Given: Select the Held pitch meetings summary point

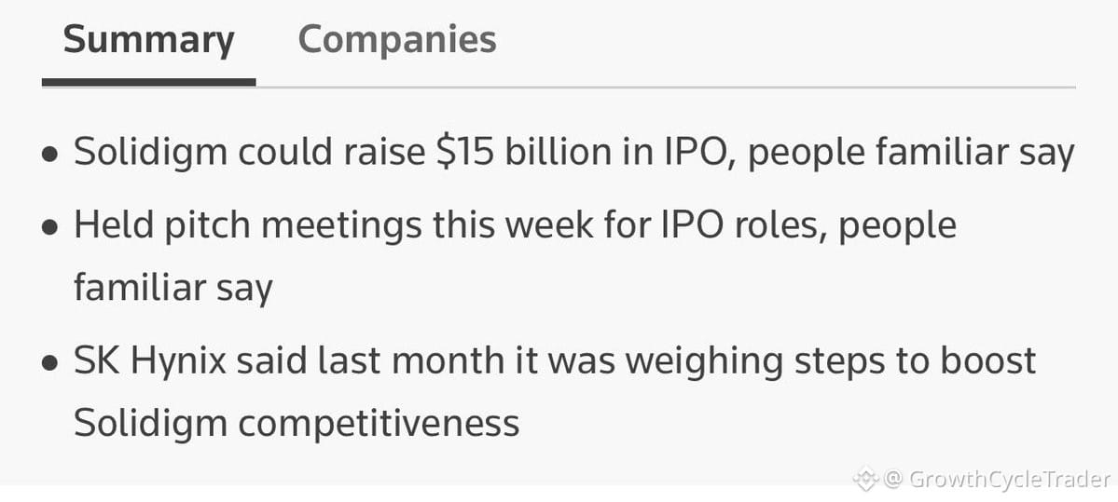Looking at the screenshot, I should [515, 257].
